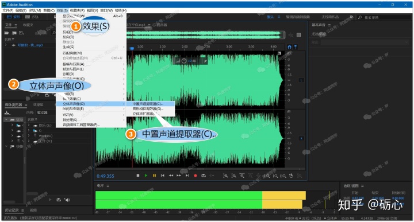414x222 pixels.
Task: Expand the C: drive in Media Browser
Action: (29, 131)
